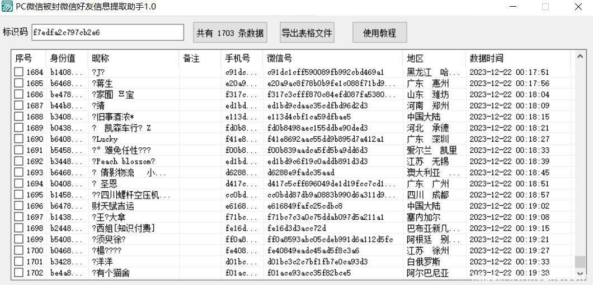593x285 pixels.
Task: Close the application window
Action: click(578, 7)
